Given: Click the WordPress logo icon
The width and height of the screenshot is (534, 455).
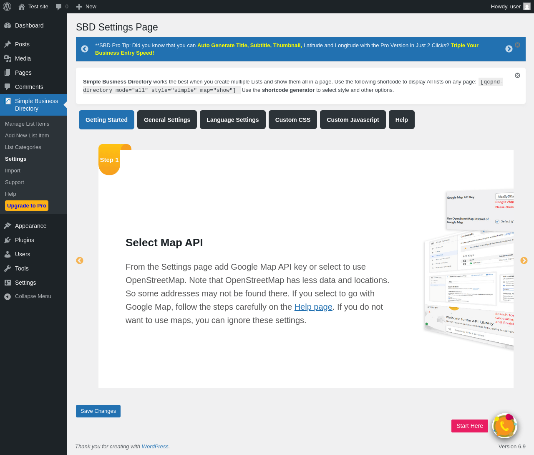Looking at the screenshot, I should (x=7, y=7).
